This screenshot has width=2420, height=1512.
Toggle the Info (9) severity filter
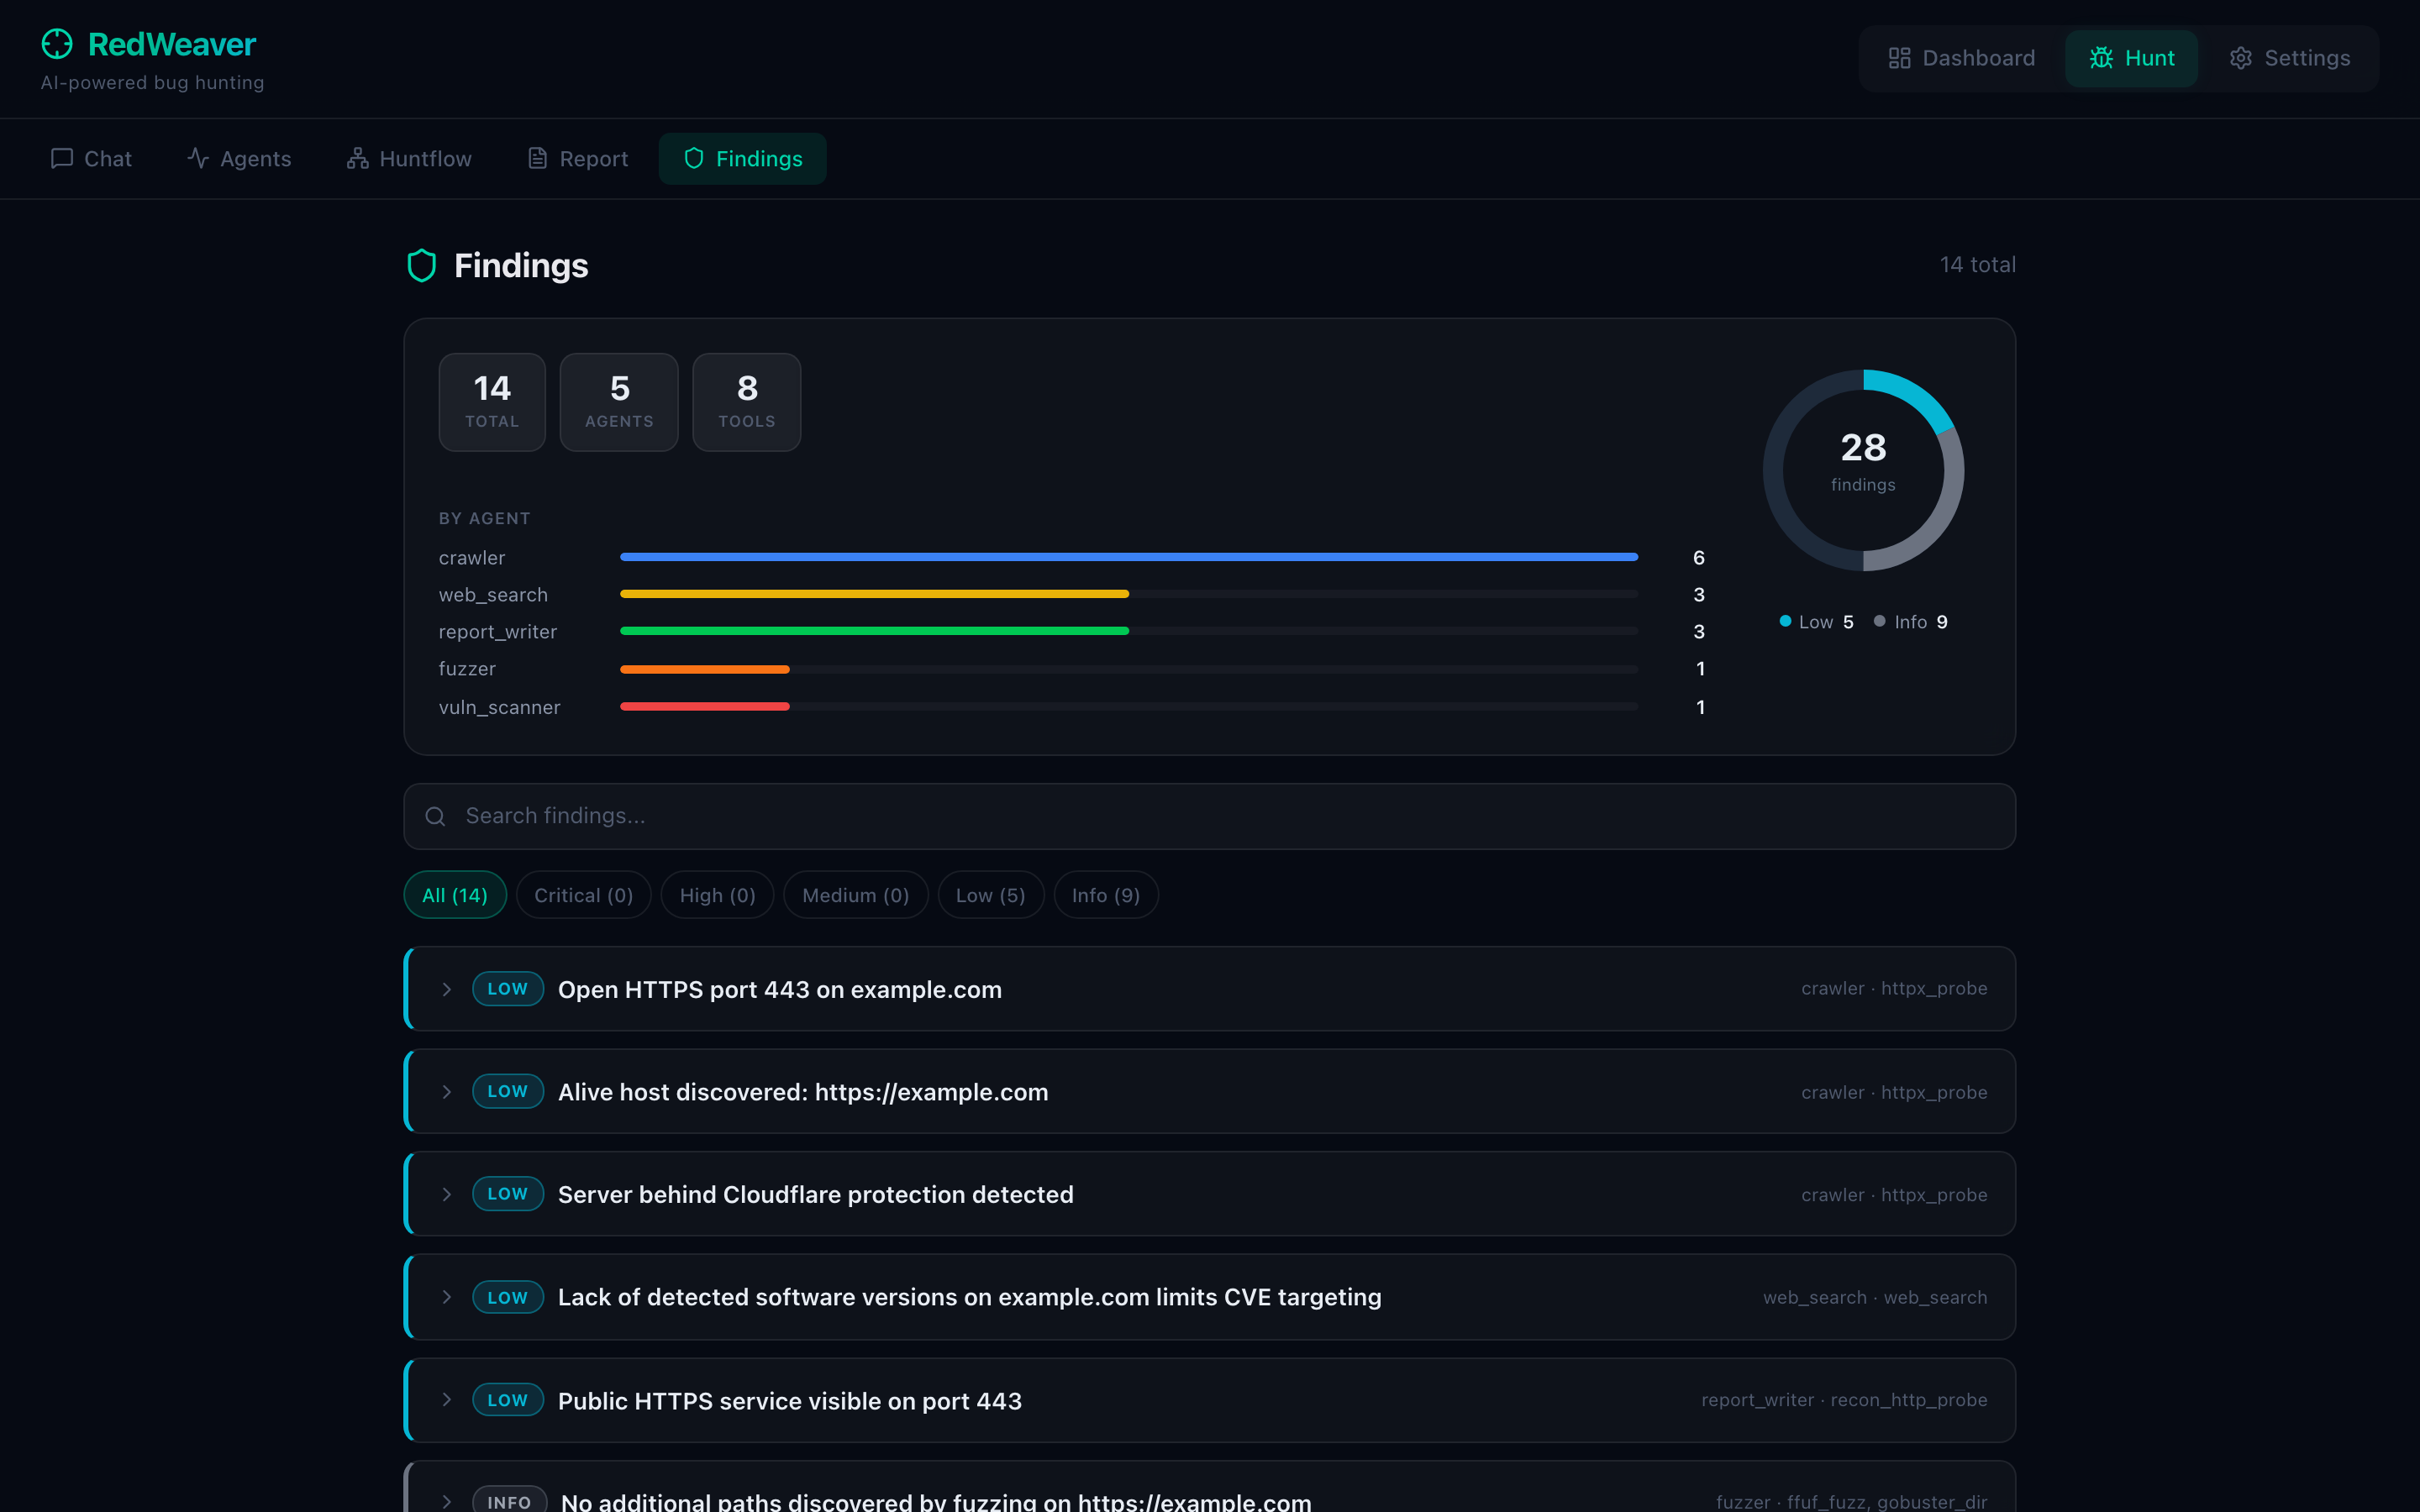pos(1105,895)
